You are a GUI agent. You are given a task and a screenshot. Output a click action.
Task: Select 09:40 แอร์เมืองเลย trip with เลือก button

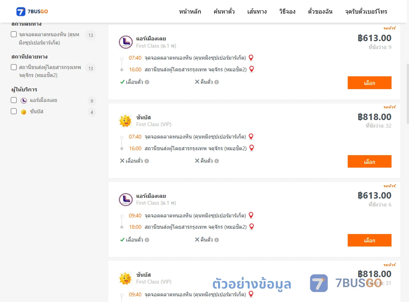369,240
